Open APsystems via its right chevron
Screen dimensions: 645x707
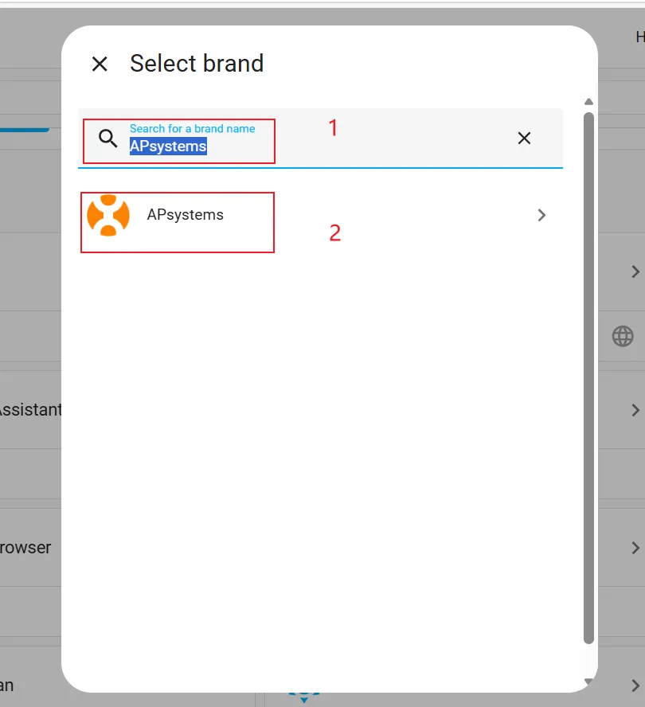pyautogui.click(x=541, y=215)
